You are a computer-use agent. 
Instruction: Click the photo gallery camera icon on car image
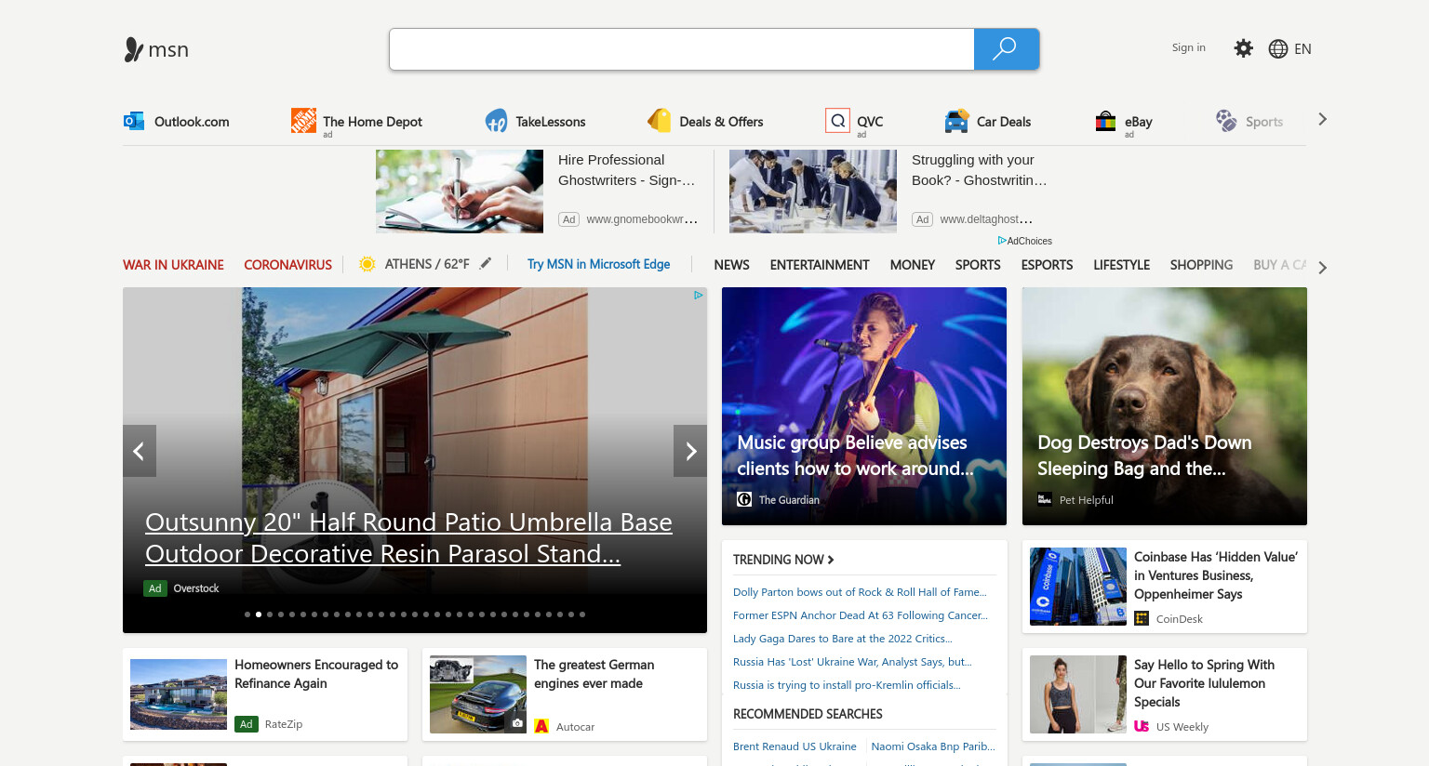click(x=517, y=723)
